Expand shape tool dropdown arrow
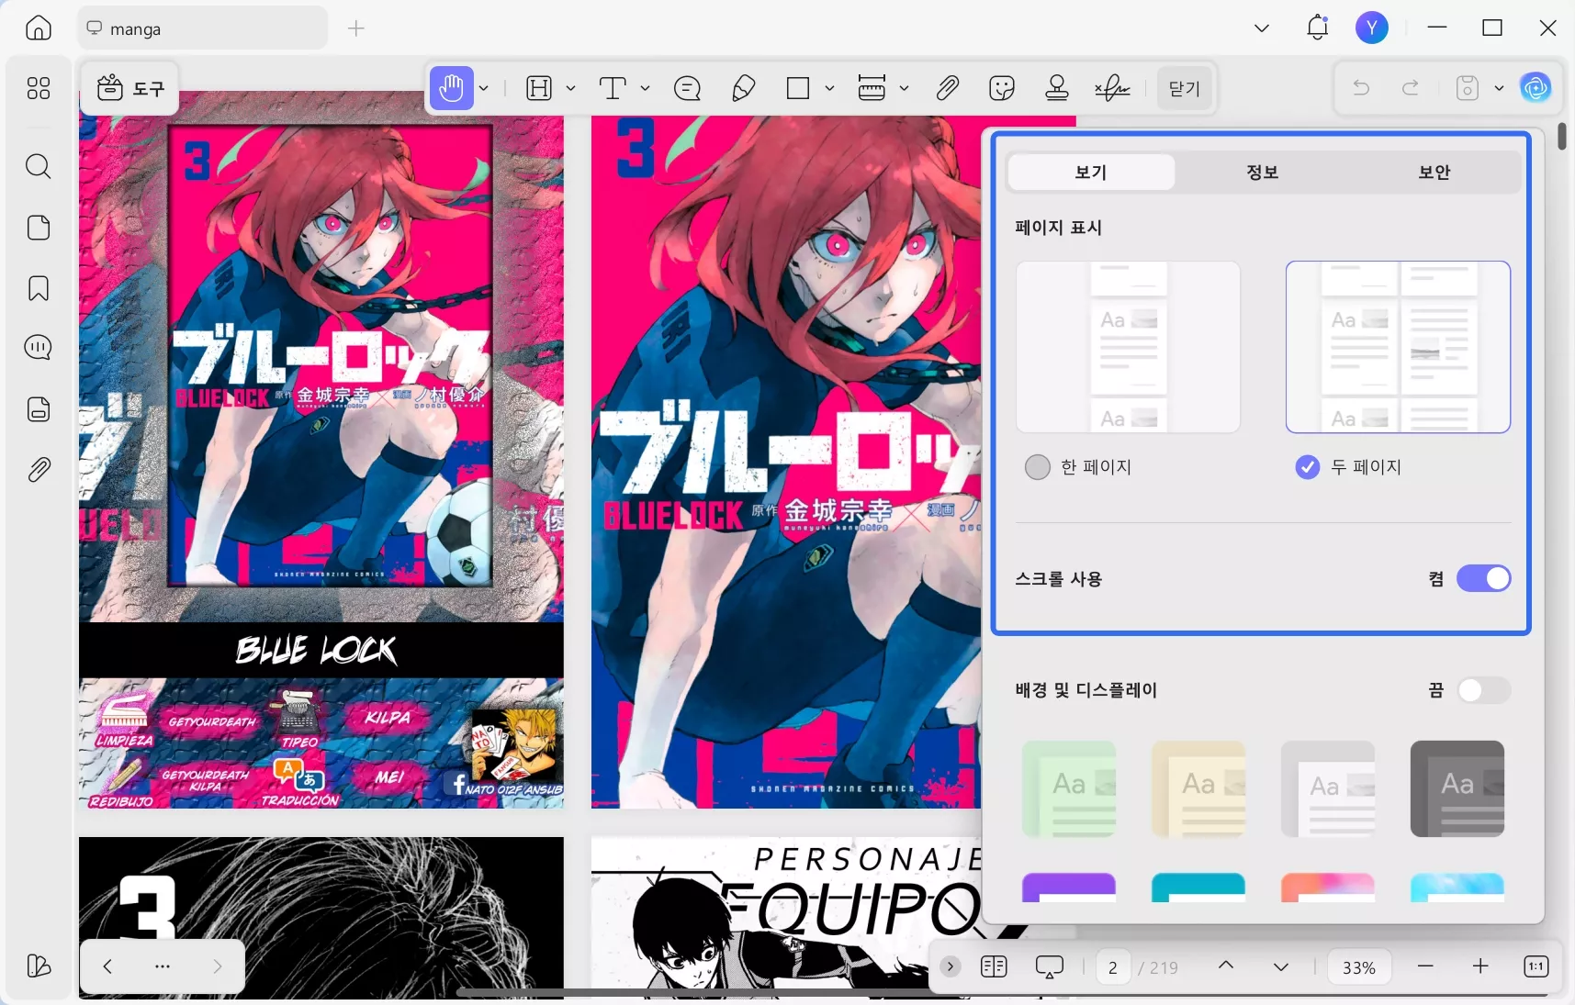The image size is (1575, 1005). [x=829, y=88]
